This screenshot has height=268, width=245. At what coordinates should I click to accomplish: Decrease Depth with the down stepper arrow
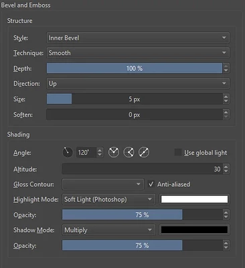tap(226, 71)
